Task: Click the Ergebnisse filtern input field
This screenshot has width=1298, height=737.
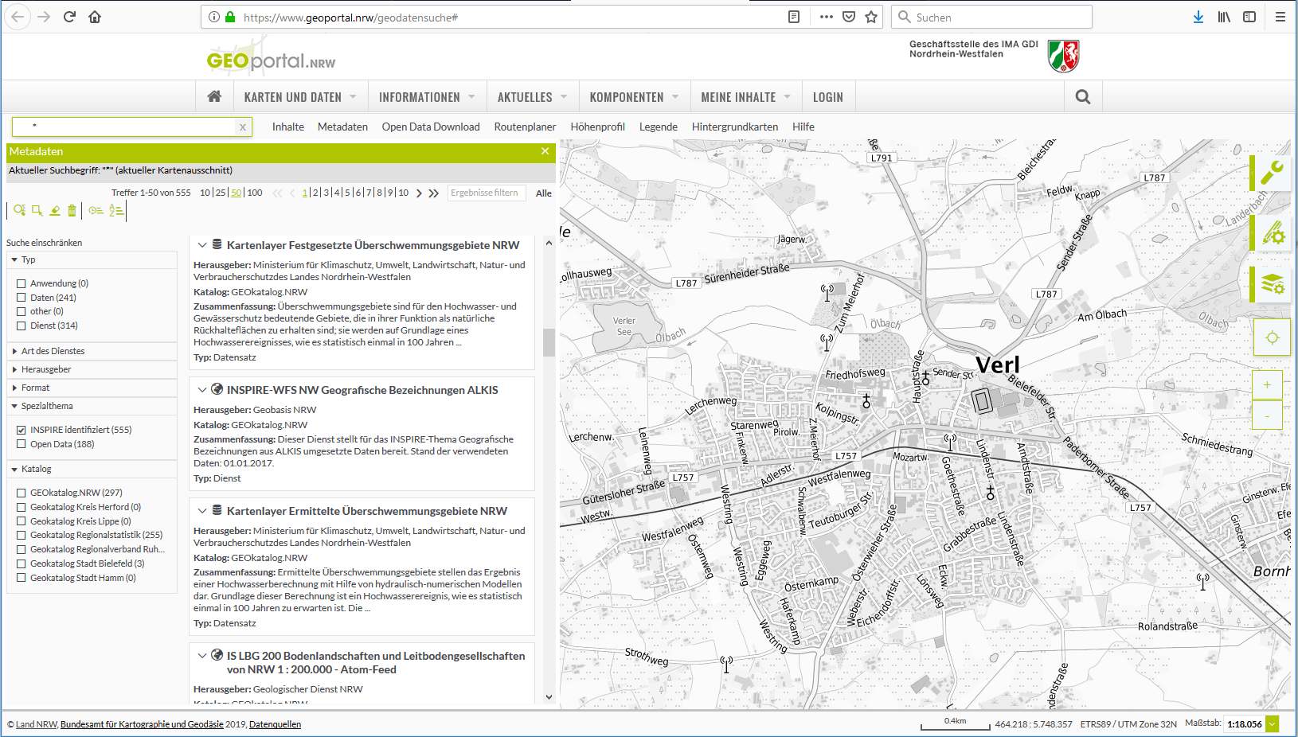Action: click(485, 193)
